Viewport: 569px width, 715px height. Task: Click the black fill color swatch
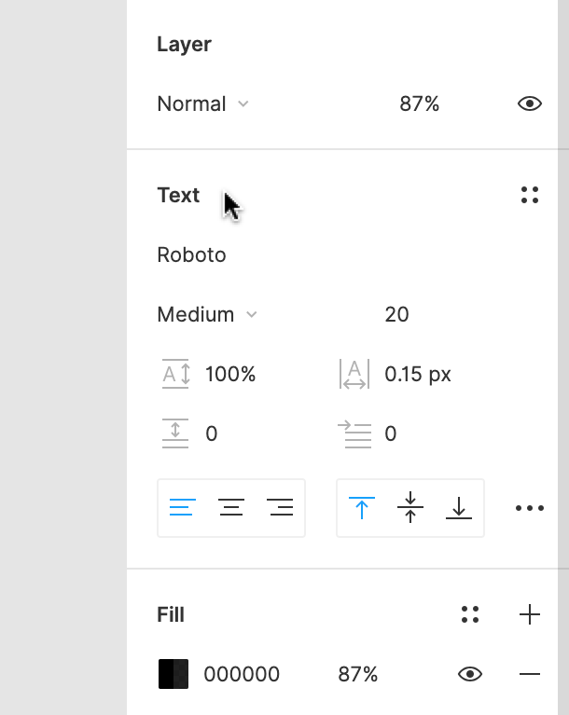173,674
